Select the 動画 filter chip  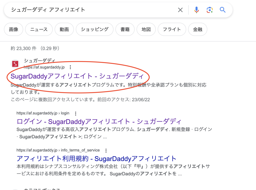[64, 29]
